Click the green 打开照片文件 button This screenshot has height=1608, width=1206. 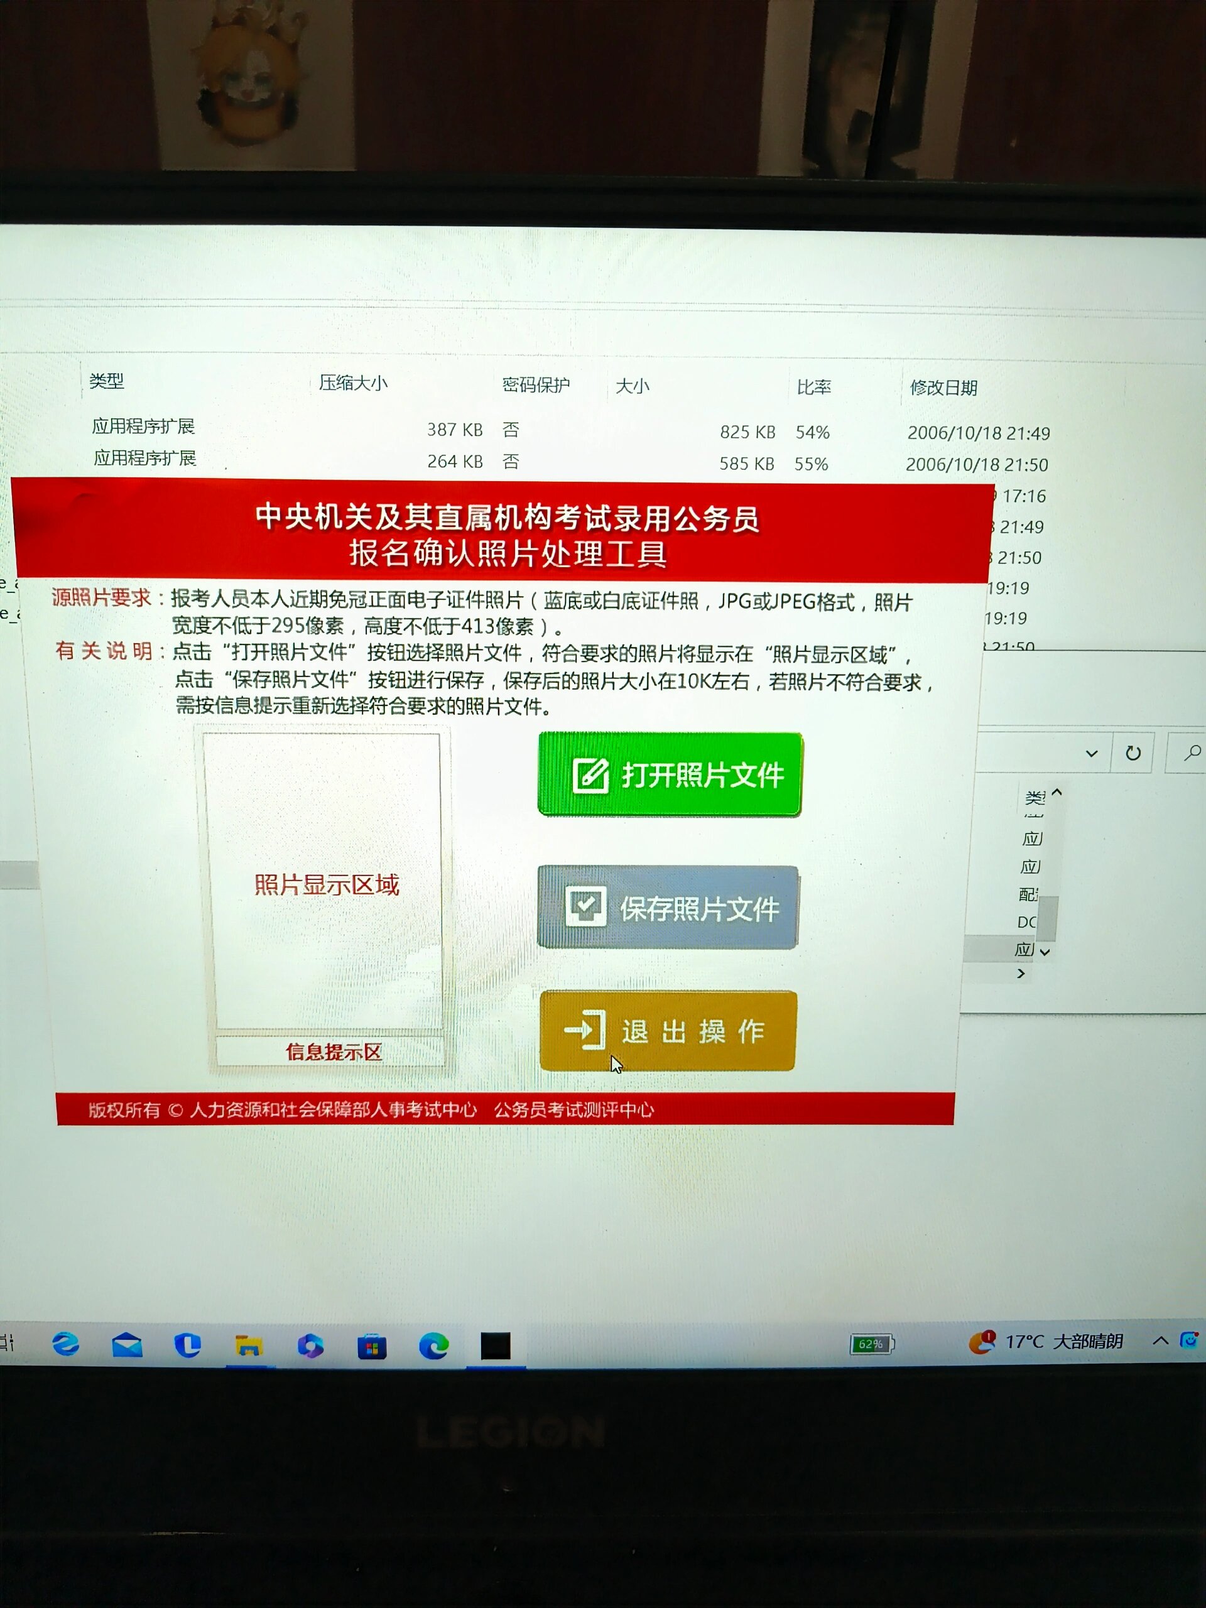coord(670,775)
